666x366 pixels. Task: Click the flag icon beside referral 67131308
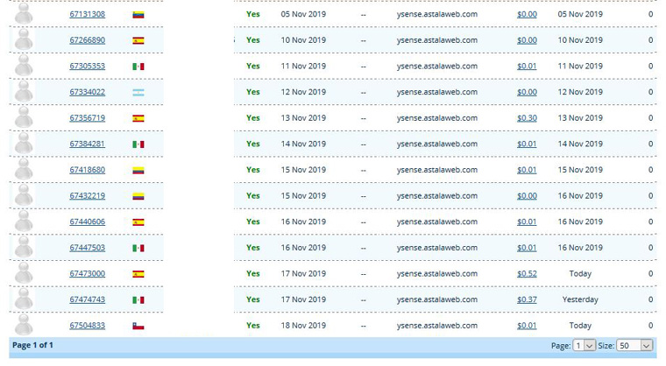coord(138,15)
